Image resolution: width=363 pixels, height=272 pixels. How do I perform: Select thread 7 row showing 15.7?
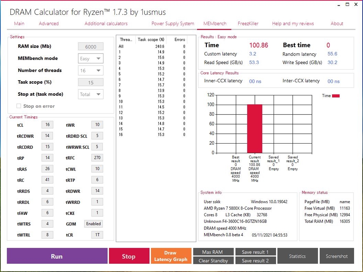(152, 85)
